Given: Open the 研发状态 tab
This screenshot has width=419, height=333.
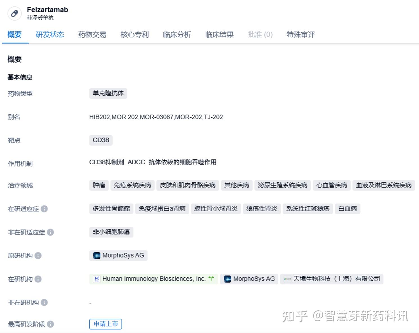Looking at the screenshot, I should 50,35.
